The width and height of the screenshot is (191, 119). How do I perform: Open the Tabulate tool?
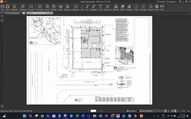click(76, 8)
